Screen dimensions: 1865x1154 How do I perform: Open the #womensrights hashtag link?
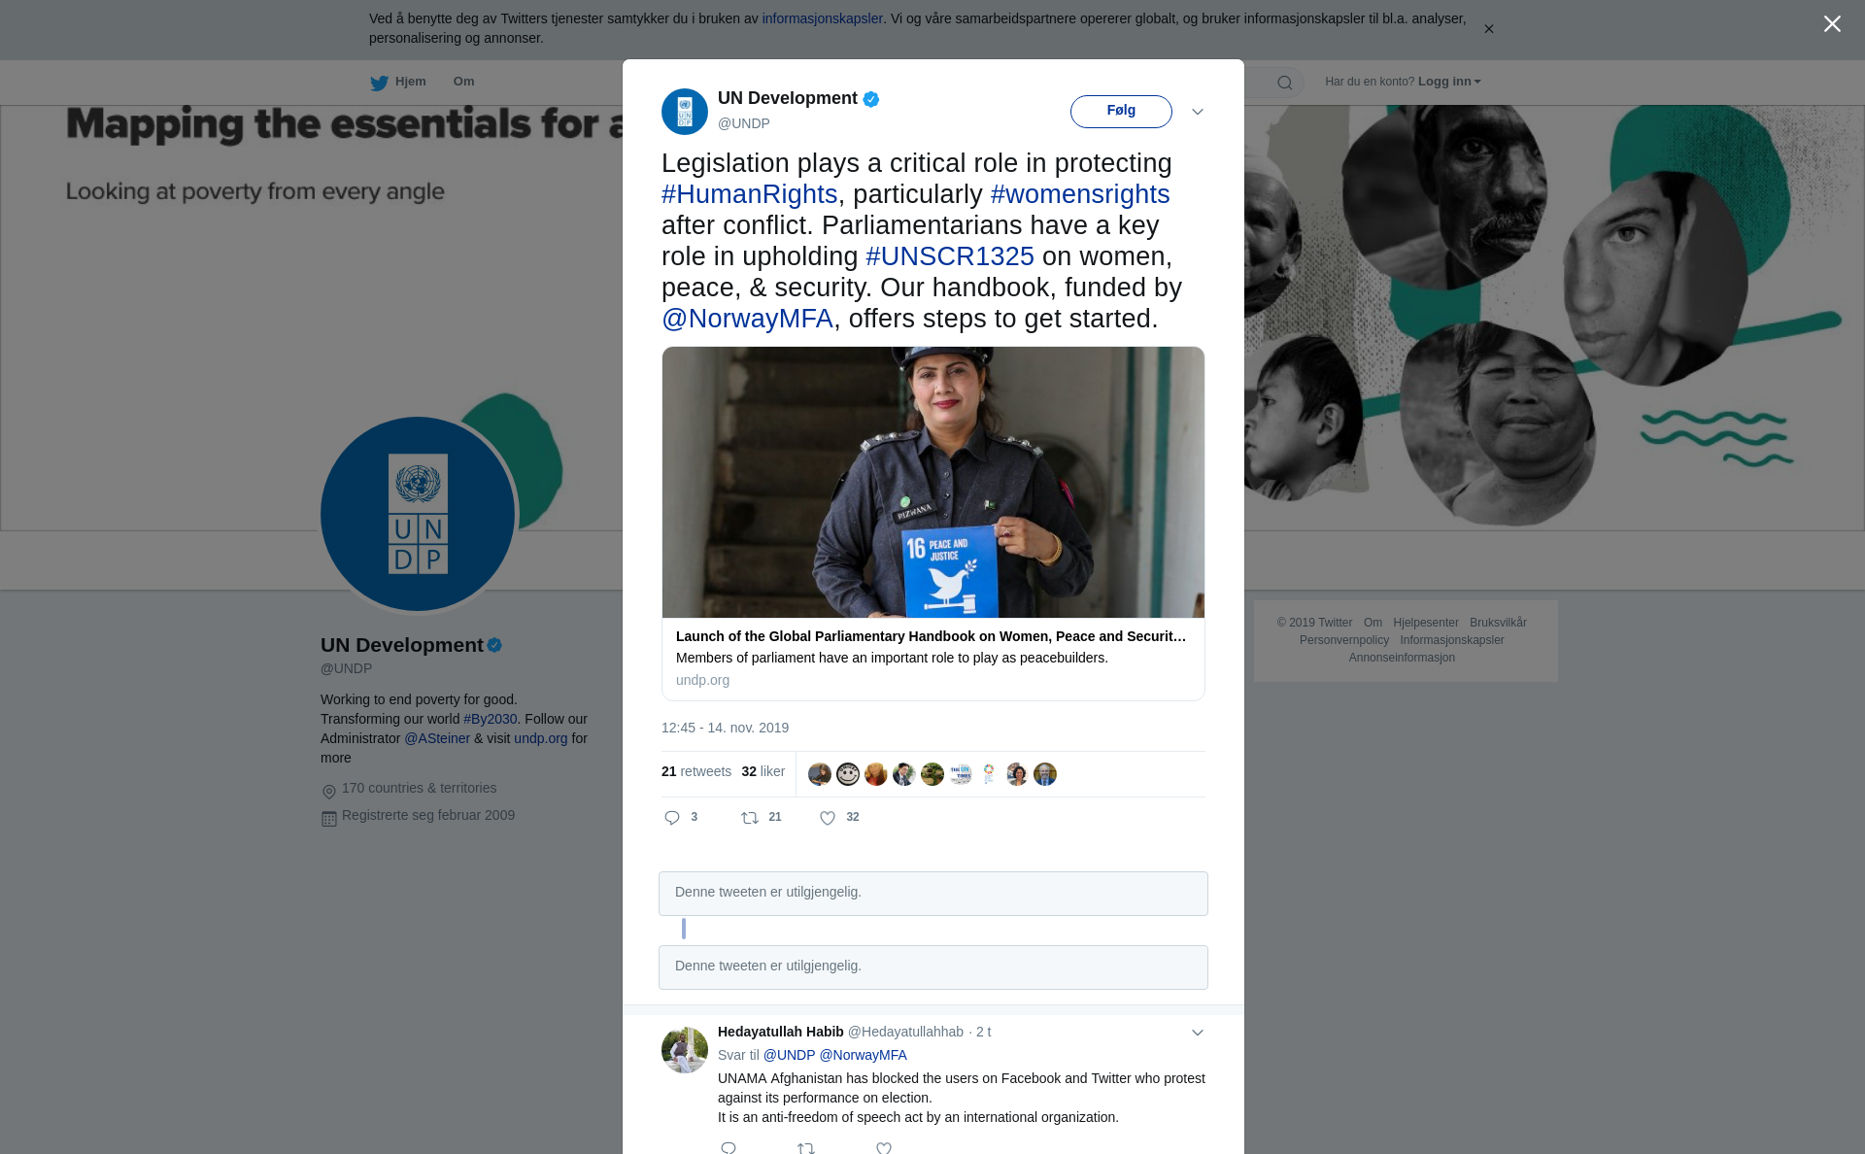coord(1079,194)
